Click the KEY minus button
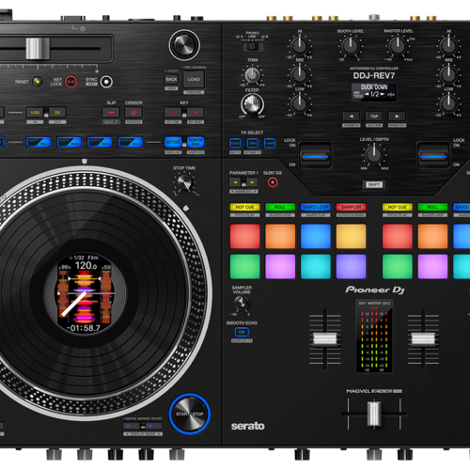The height and width of the screenshot is (470, 470). click(x=173, y=113)
